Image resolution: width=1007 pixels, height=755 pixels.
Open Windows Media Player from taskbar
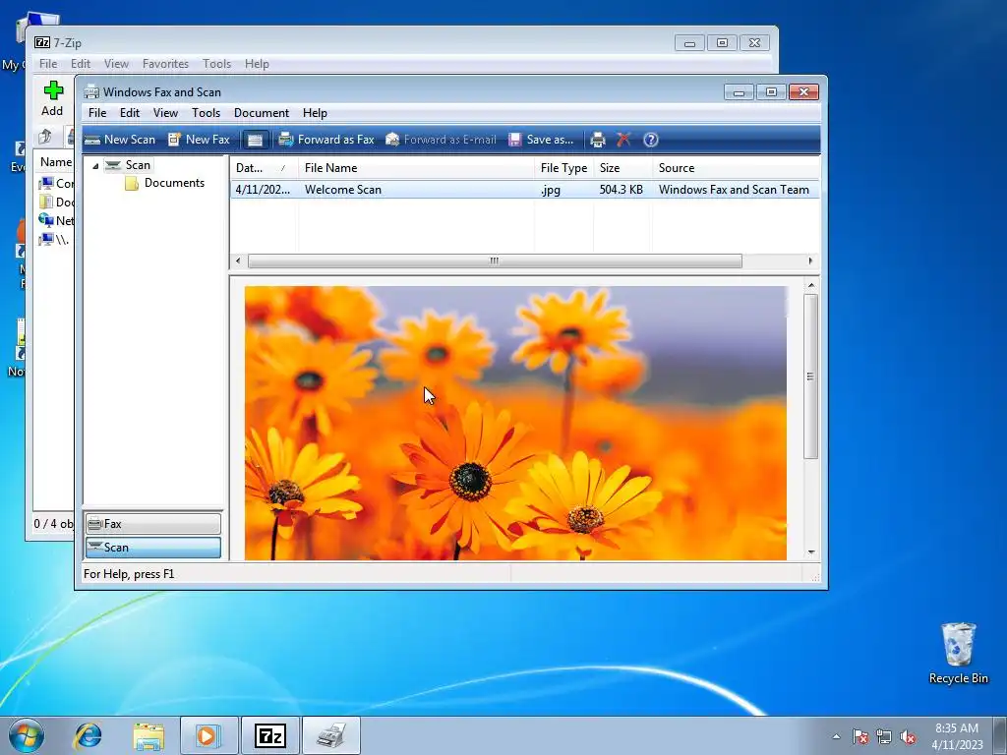coord(208,735)
